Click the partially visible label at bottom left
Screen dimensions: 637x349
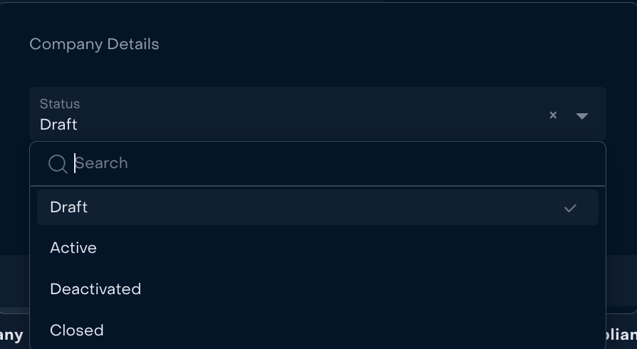tap(11, 335)
